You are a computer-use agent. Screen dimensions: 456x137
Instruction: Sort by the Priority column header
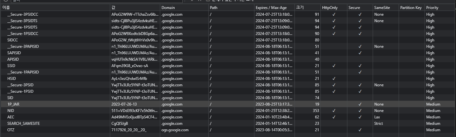(440, 8)
